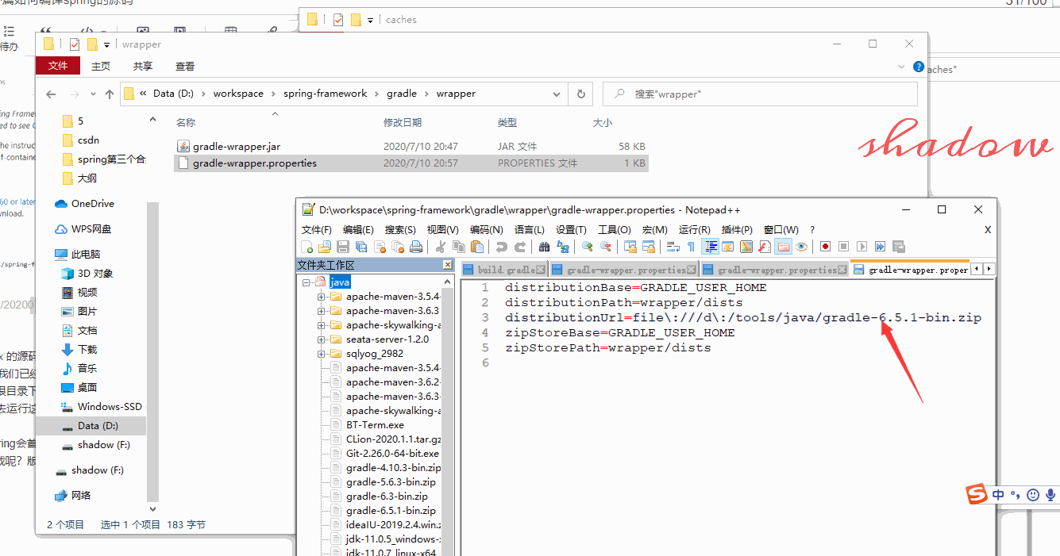Click the Refresh button in Explorer address bar
This screenshot has width=1060, height=556.
click(580, 94)
